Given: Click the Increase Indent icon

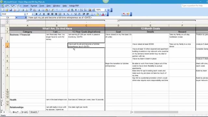Looking at the screenshot, I should pyautogui.click(x=88, y=14).
